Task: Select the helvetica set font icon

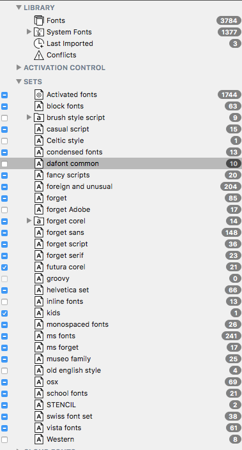Action: [39, 290]
